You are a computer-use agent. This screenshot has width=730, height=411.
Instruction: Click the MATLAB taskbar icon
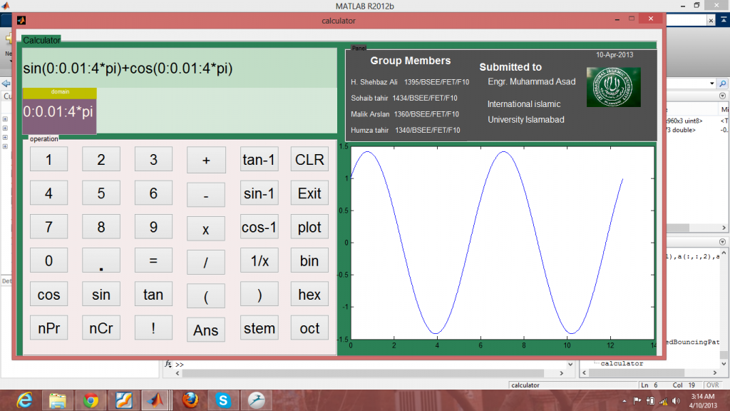tap(156, 400)
